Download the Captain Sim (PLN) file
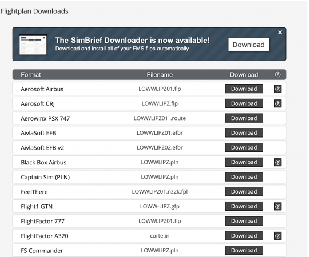 click(x=244, y=177)
